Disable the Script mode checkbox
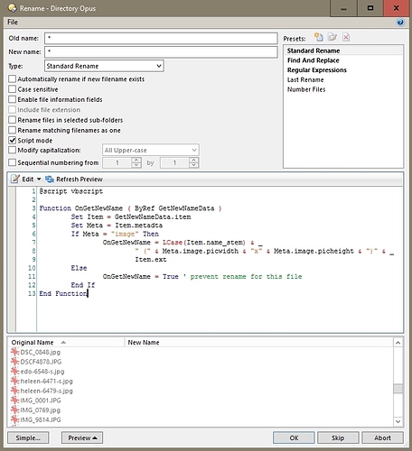This screenshot has width=412, height=451. tap(13, 141)
